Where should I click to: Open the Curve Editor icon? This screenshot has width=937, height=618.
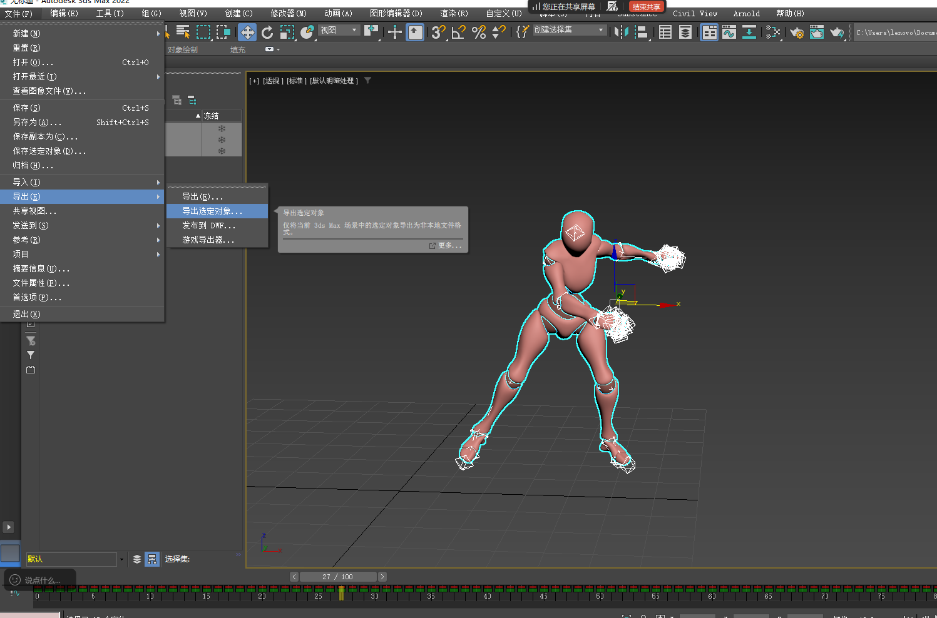point(729,33)
